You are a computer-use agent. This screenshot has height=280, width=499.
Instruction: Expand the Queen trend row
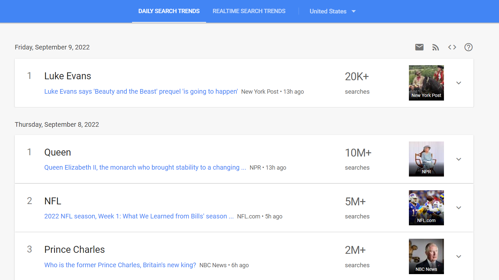pos(459,159)
